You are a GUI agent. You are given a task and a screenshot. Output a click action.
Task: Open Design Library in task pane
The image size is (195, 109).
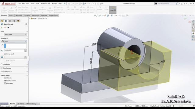coord(193,25)
